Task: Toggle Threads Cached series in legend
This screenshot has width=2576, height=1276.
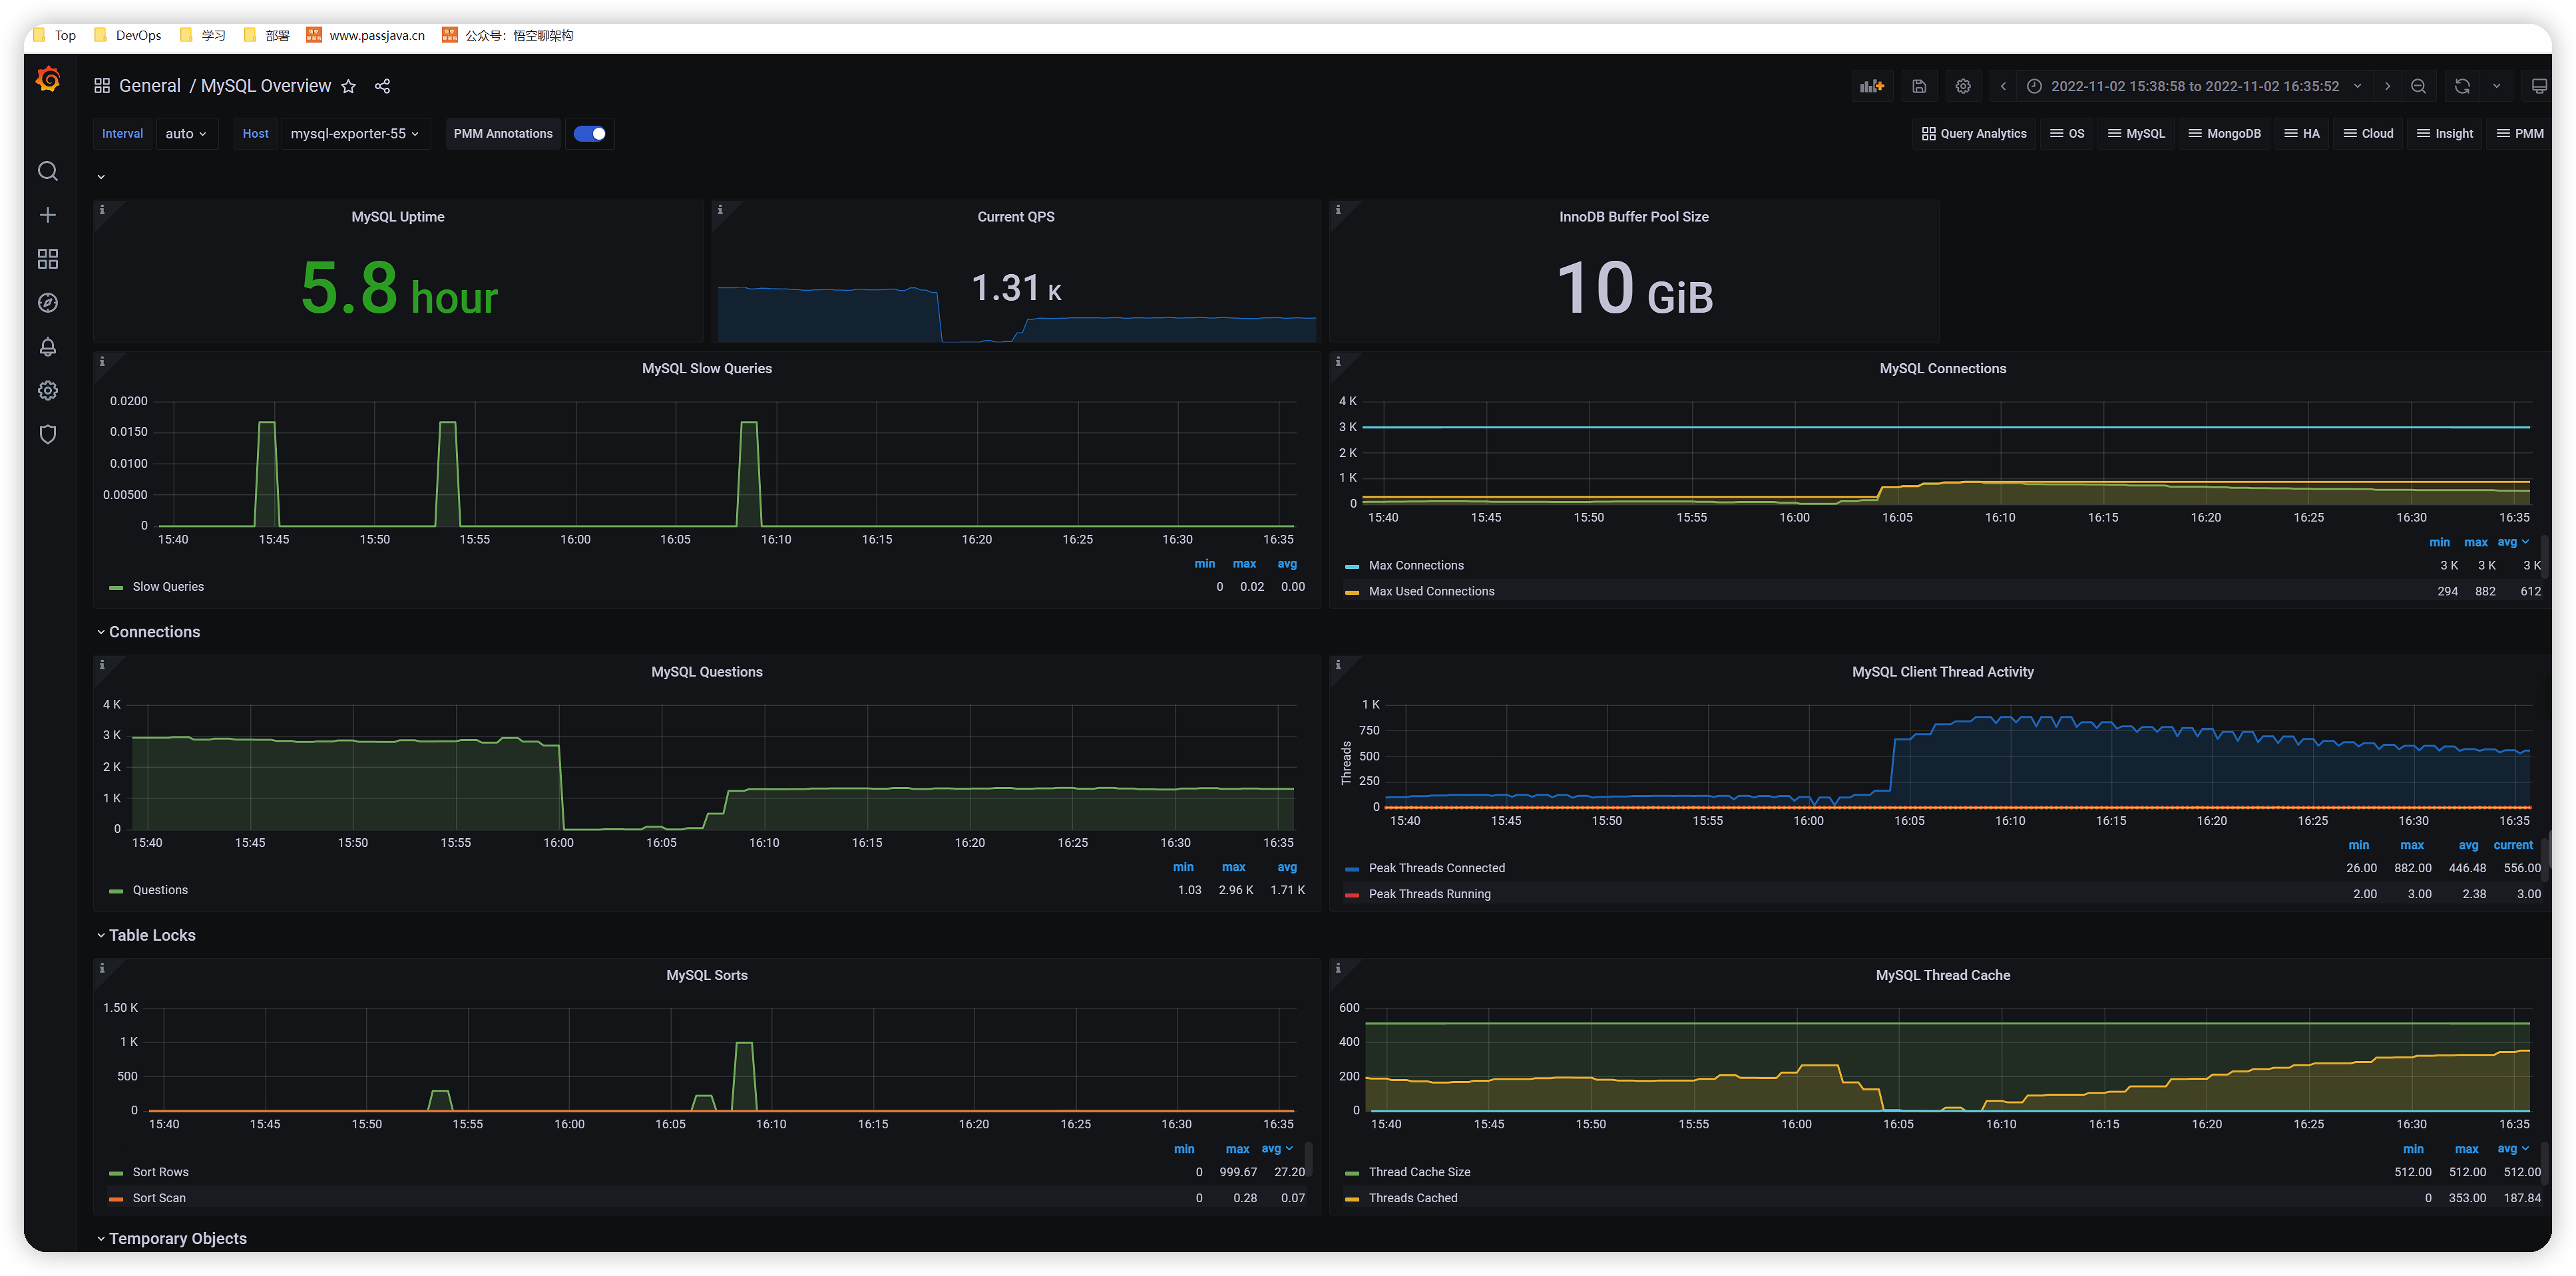Action: 1413,1198
